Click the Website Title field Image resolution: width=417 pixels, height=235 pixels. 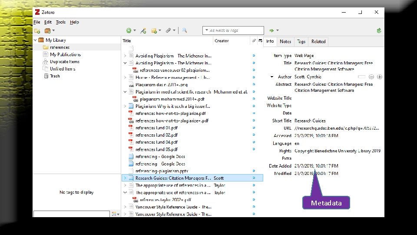[338, 98]
